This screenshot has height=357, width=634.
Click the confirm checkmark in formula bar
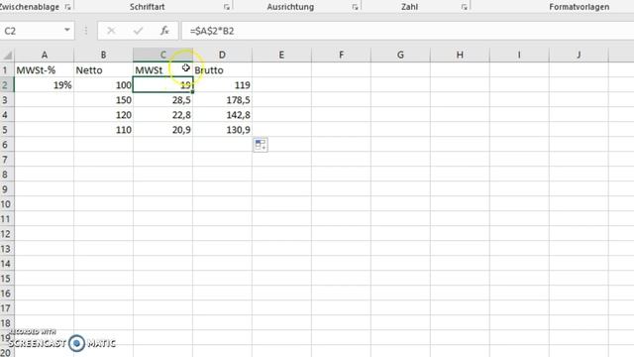pos(138,31)
